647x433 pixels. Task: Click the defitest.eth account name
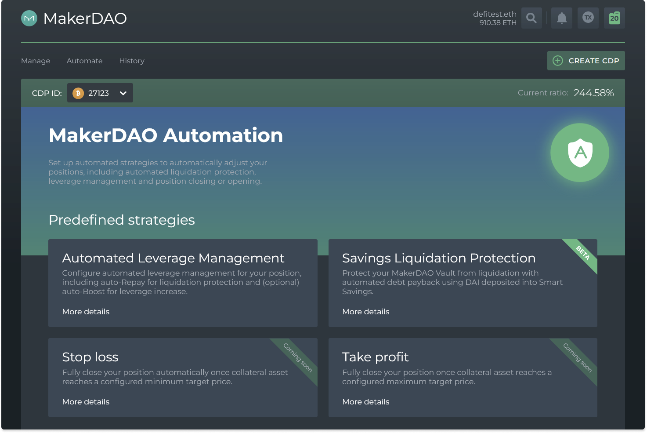tap(495, 14)
